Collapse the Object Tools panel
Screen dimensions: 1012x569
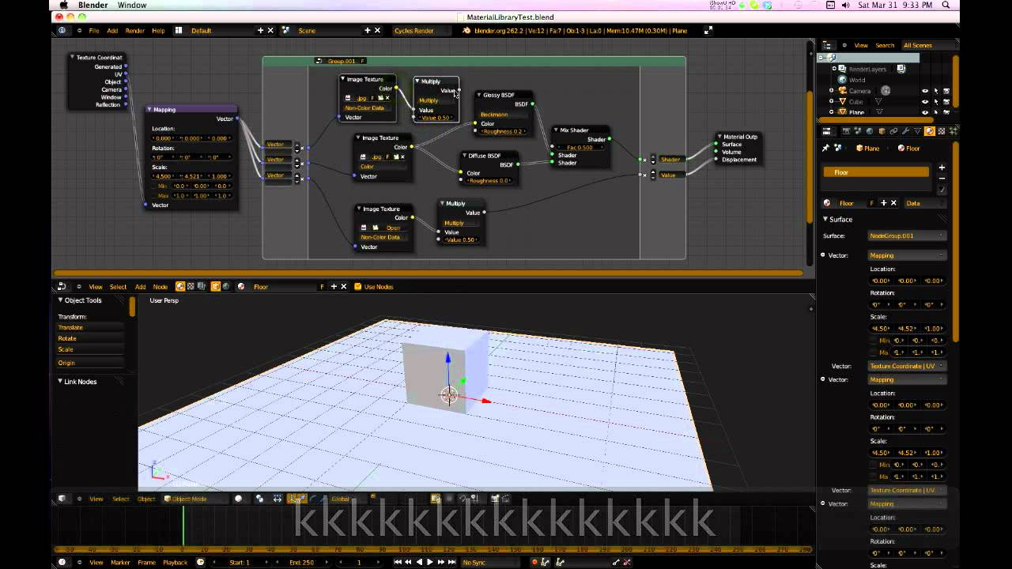(x=60, y=300)
